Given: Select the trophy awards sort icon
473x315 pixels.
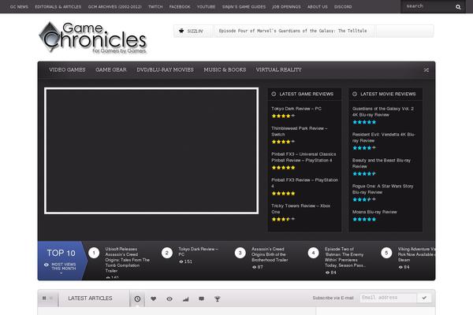Looking at the screenshot, I should coord(218,298).
